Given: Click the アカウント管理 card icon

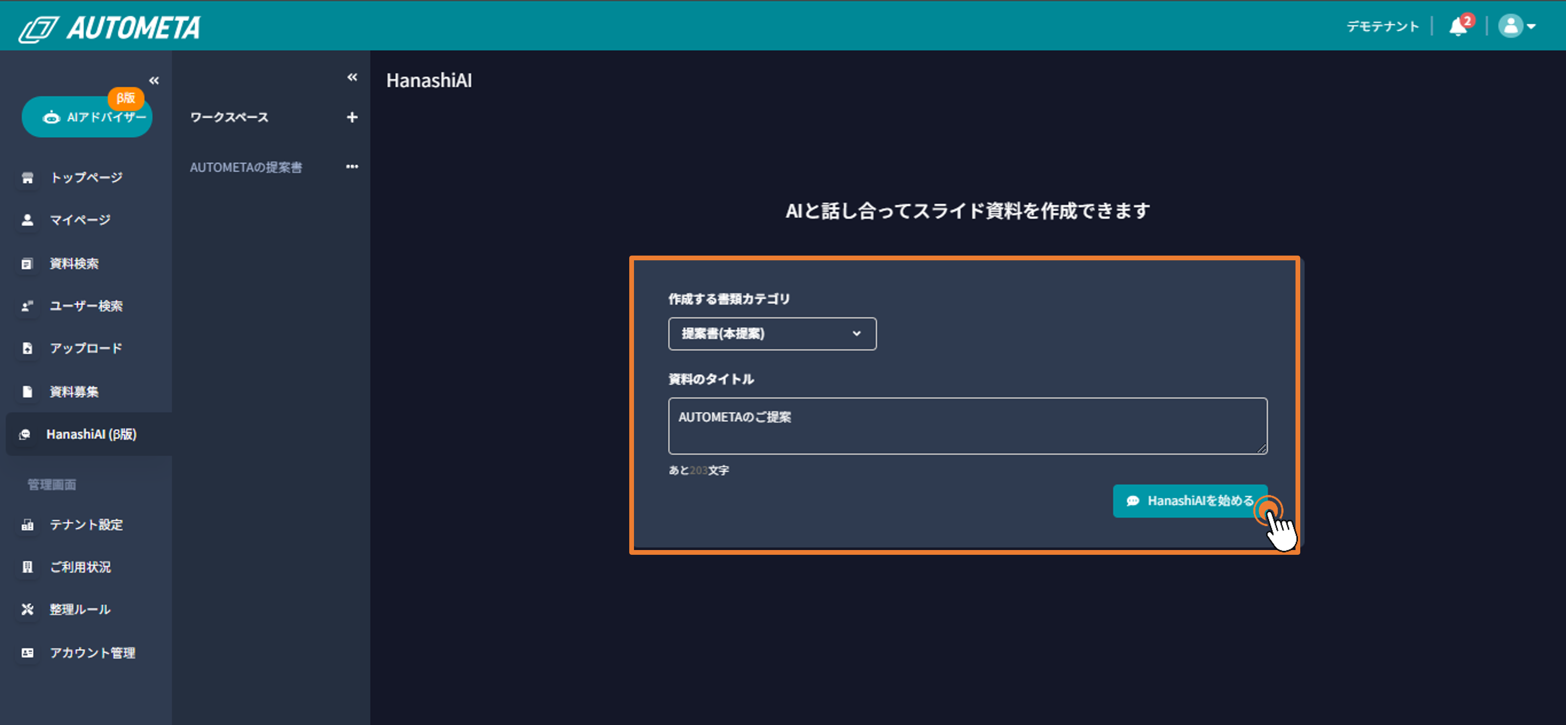Looking at the screenshot, I should click(x=28, y=653).
